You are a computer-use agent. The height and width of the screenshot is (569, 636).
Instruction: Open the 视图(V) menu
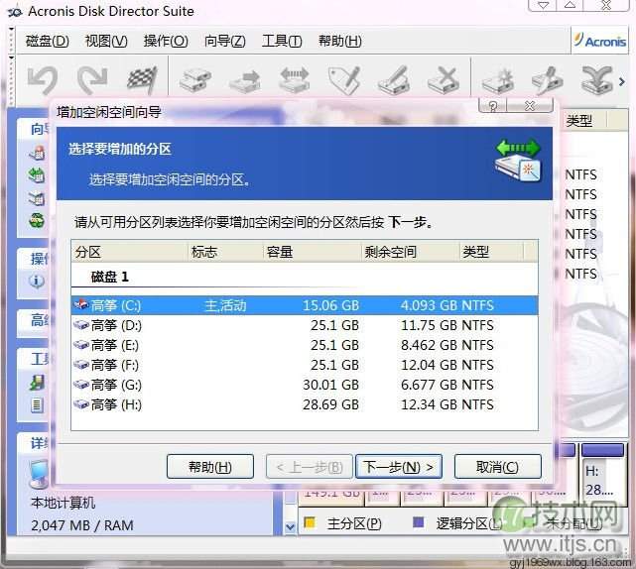tap(106, 41)
